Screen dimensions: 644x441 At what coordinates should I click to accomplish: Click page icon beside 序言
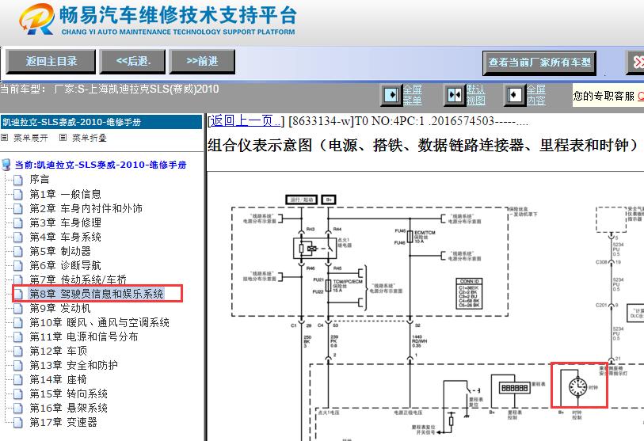click(x=18, y=180)
